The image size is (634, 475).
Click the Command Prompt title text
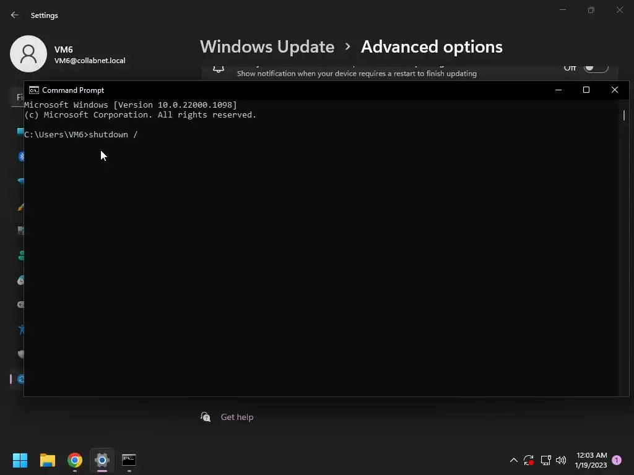[x=73, y=90]
